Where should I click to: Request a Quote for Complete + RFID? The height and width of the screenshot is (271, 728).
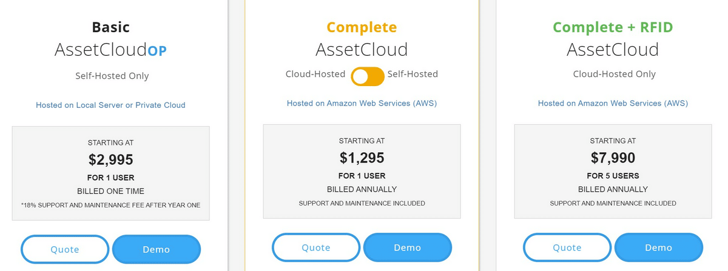(567, 247)
